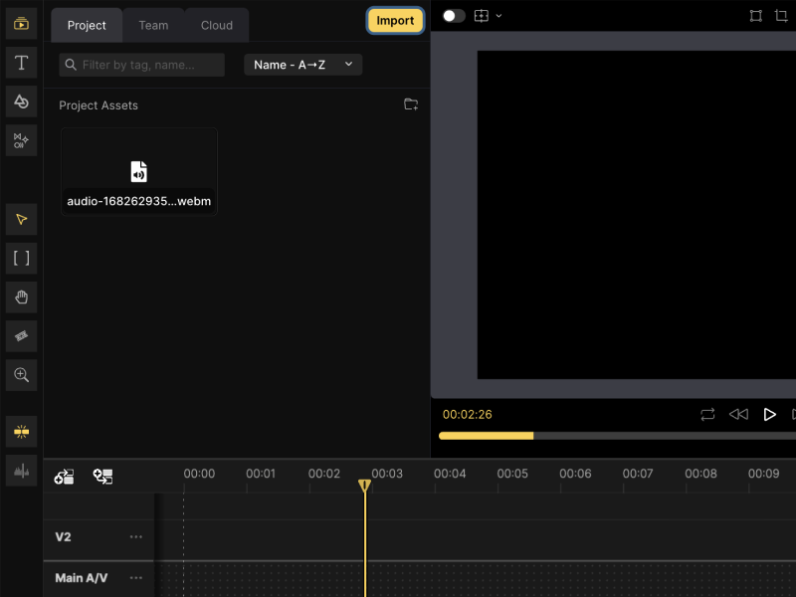Open the shapes panel icon
Screen dimensions: 796x597
click(x=21, y=101)
